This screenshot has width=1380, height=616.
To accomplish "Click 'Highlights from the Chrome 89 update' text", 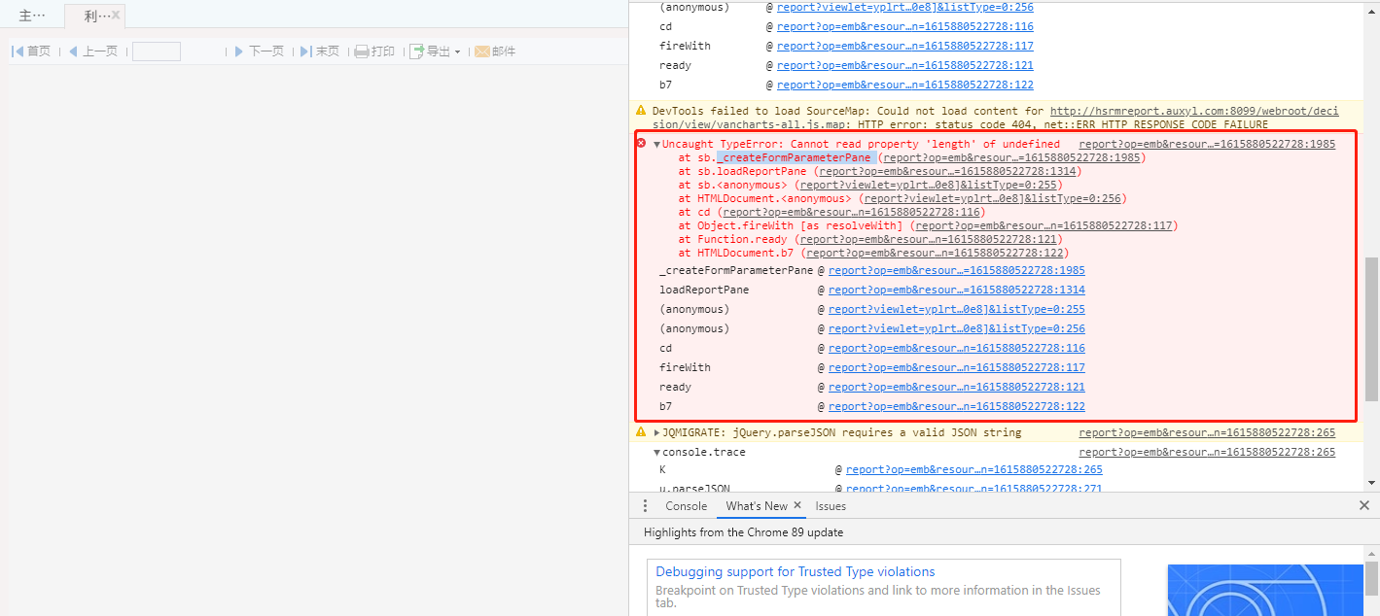I will [743, 532].
